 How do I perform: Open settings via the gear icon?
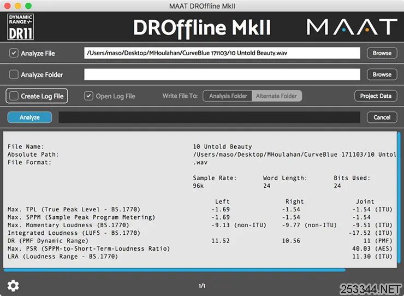(13, 286)
